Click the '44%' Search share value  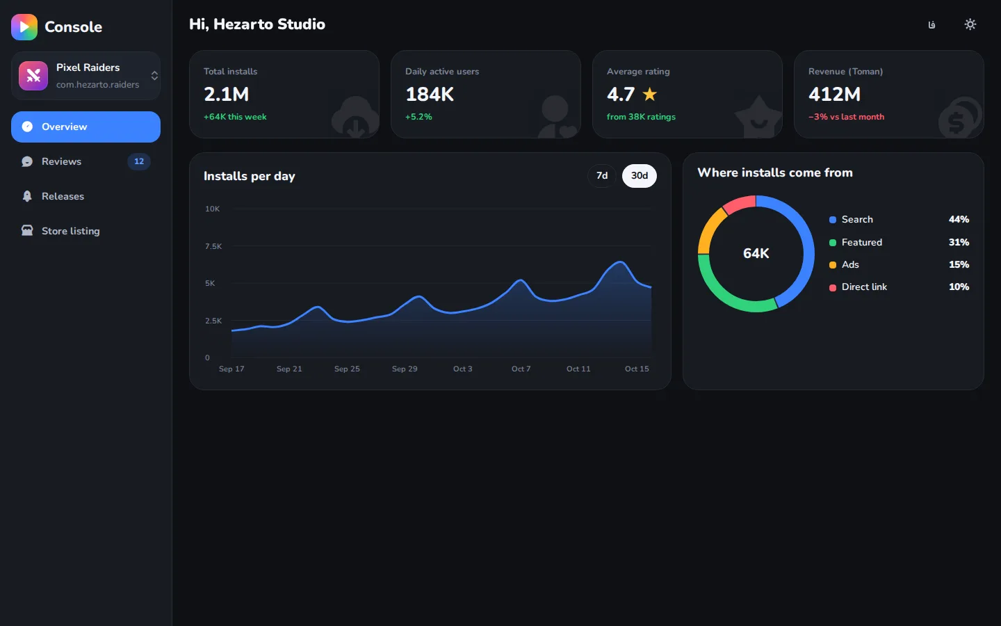click(959, 220)
